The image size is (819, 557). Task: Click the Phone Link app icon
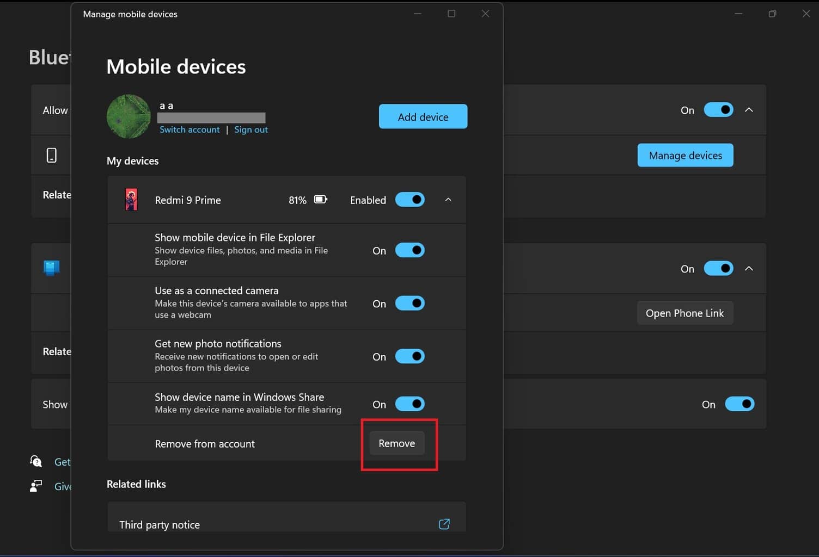click(x=52, y=268)
